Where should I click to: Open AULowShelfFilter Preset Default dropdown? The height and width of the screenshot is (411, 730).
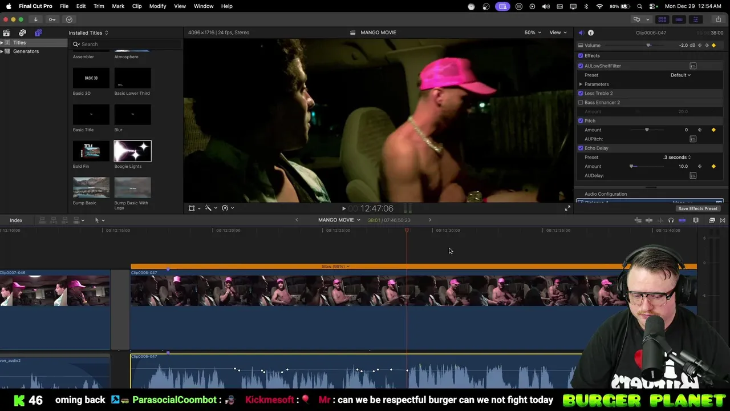point(680,75)
